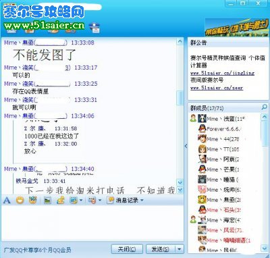The height and width of the screenshot is (258, 270).
Task: Click the message 就可以啊
Action: coord(24,107)
